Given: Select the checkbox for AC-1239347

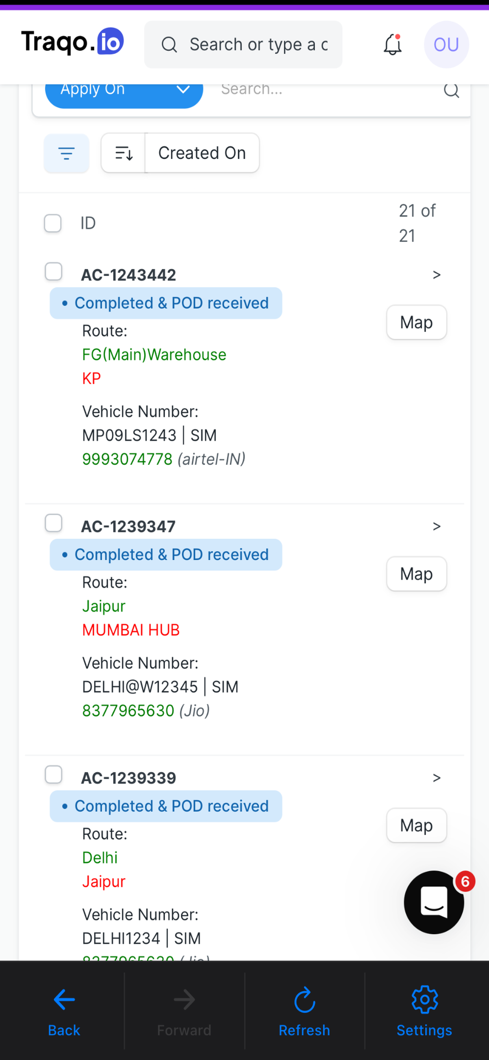Looking at the screenshot, I should click(x=54, y=523).
